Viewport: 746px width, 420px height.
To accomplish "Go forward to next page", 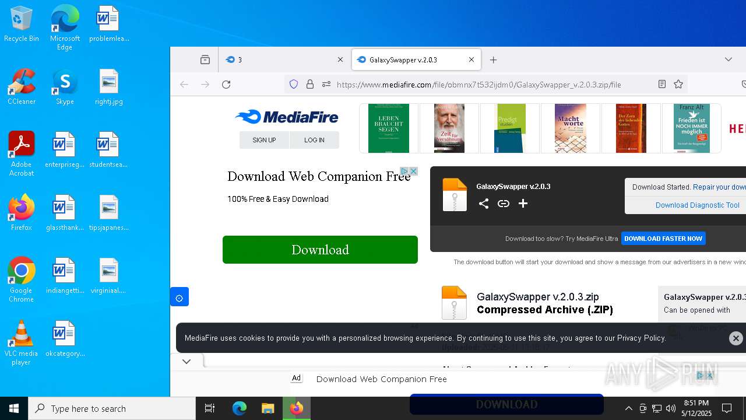I will [x=205, y=85].
